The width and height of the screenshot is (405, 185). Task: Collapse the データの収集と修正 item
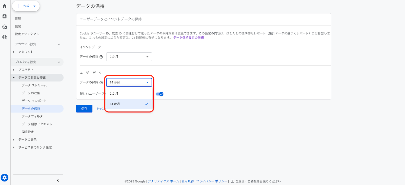(x=14, y=78)
